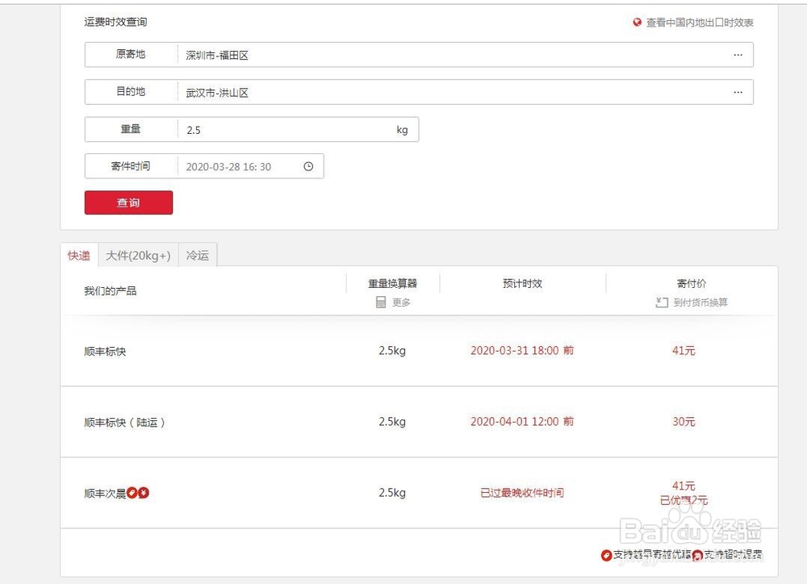Screen dimensions: 807x584
Task: Switch to the 冷运 tab
Action: [x=198, y=255]
